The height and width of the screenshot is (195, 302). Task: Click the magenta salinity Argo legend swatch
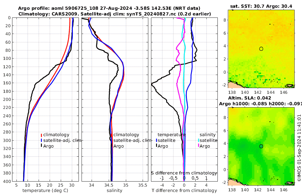(199, 146)
